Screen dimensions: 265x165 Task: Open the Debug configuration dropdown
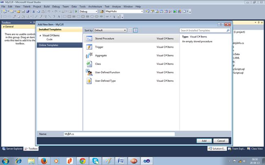88,11
